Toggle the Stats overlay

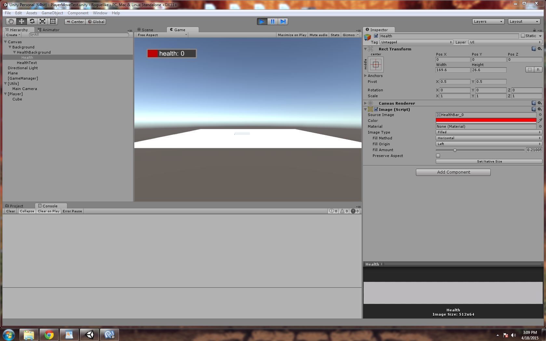tap(335, 35)
